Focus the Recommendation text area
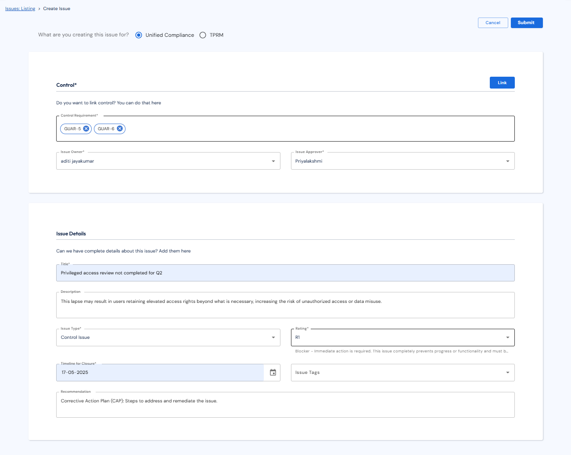571x455 pixels. 285,405
